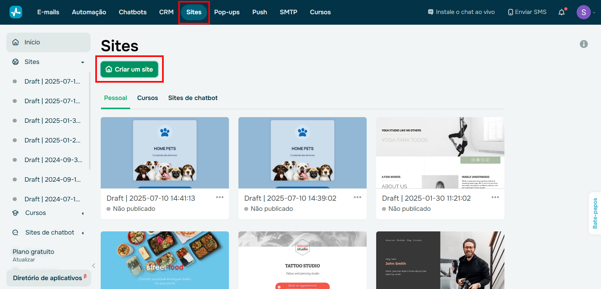Switch to the Cursos tab
This screenshot has height=289, width=601.
pos(148,98)
